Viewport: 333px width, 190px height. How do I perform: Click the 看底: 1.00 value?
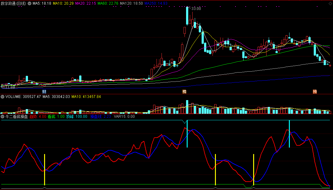56,117
